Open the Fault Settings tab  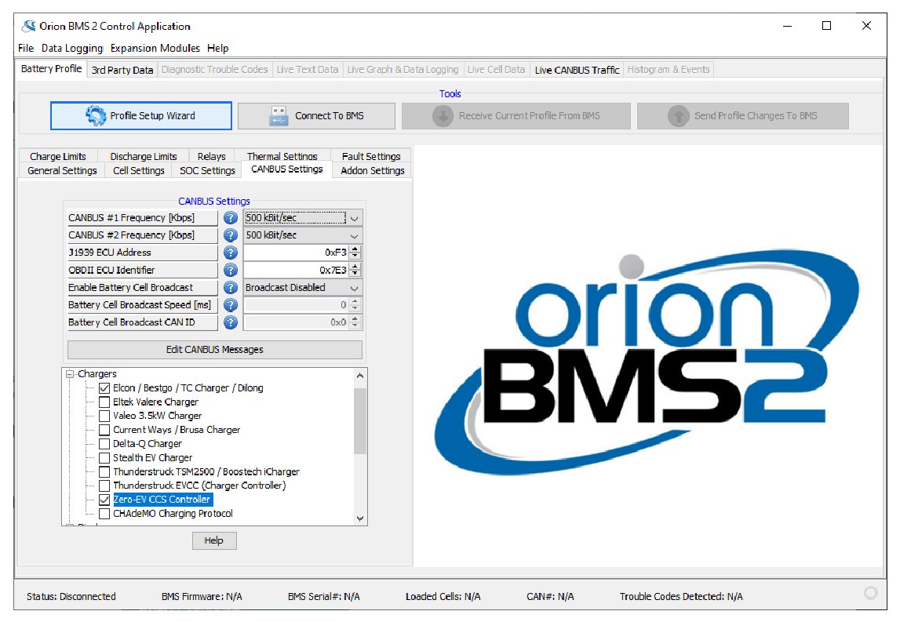(371, 156)
